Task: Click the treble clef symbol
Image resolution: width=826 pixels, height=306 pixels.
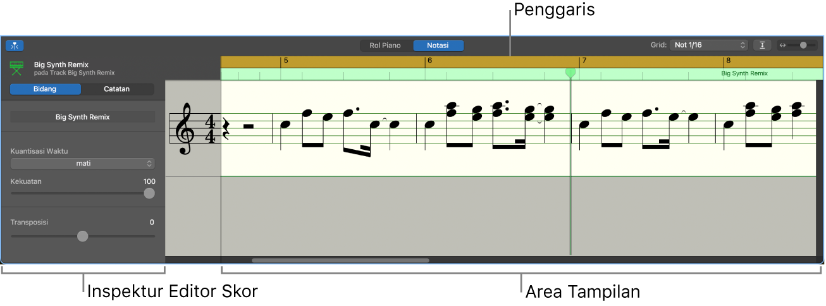Action: point(185,129)
